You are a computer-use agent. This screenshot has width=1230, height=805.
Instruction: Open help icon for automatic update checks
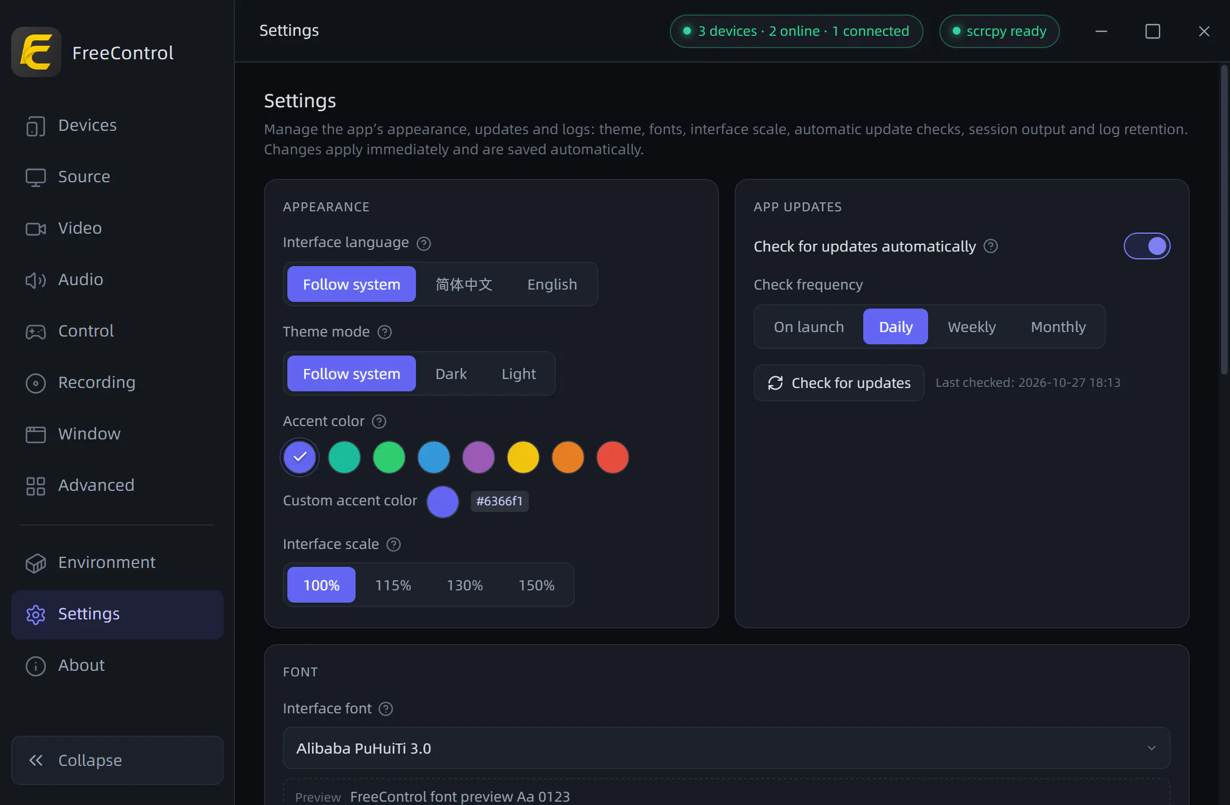[991, 247]
